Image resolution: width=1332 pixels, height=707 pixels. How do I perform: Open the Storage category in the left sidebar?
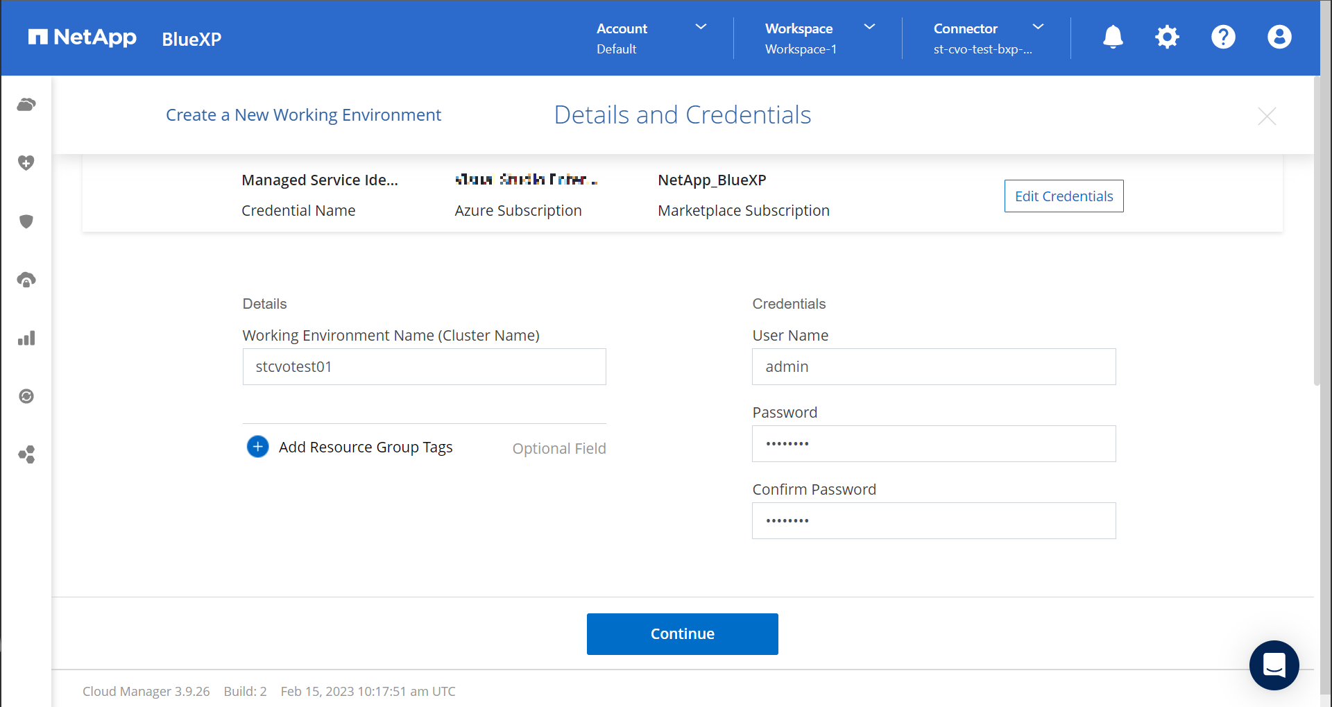26,105
